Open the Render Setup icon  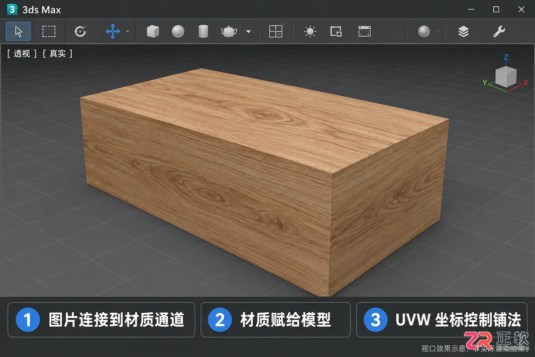336,32
